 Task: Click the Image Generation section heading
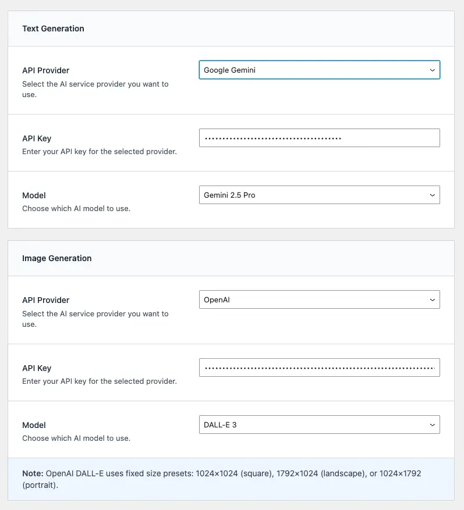(56, 258)
